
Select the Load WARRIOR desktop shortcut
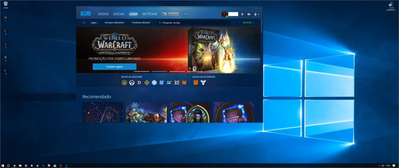[x=391, y=7]
